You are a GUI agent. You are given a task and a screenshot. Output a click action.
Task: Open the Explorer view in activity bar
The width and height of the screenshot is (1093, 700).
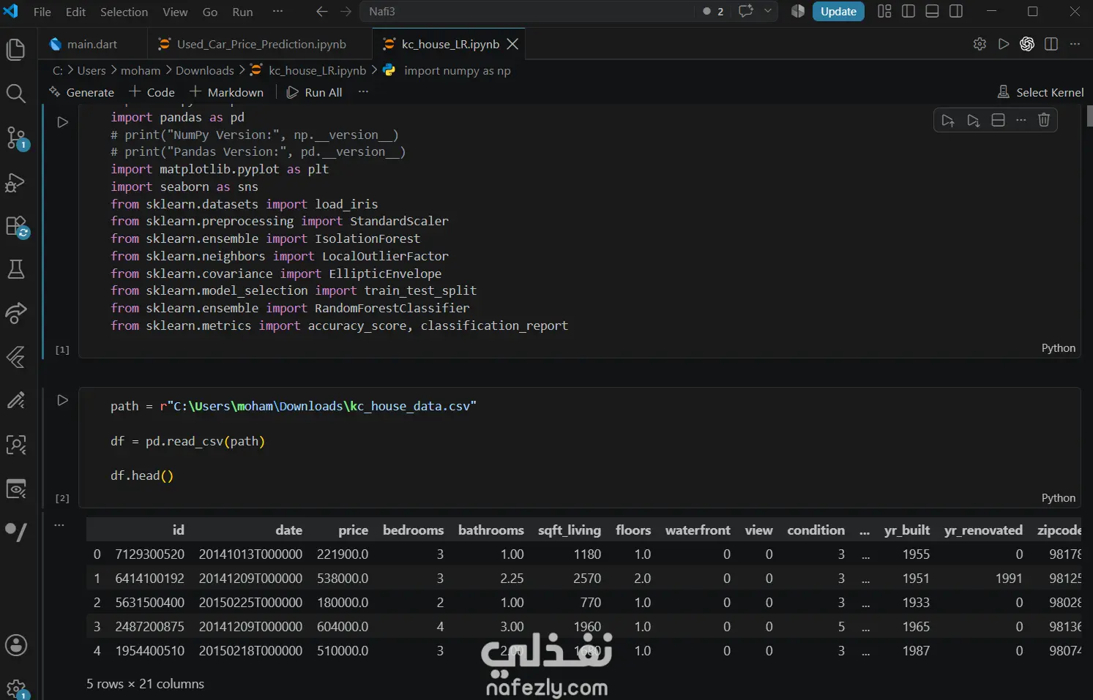point(15,50)
